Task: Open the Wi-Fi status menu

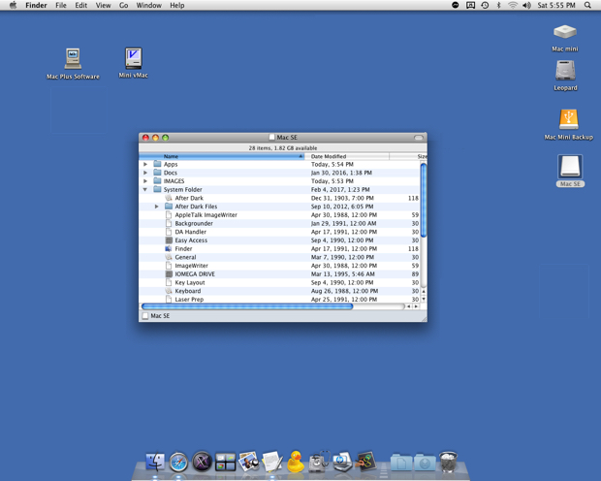Action: 513,6
